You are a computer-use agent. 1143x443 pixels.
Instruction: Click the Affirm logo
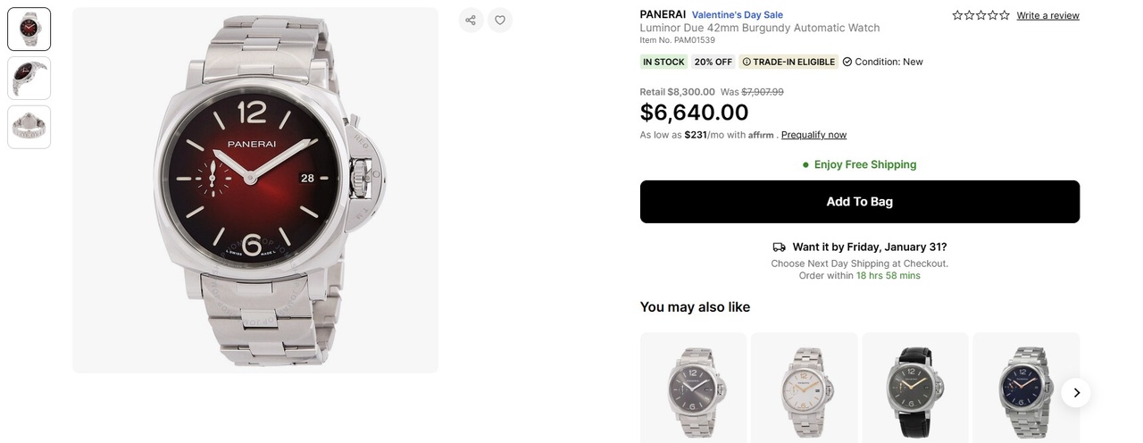[x=761, y=135]
